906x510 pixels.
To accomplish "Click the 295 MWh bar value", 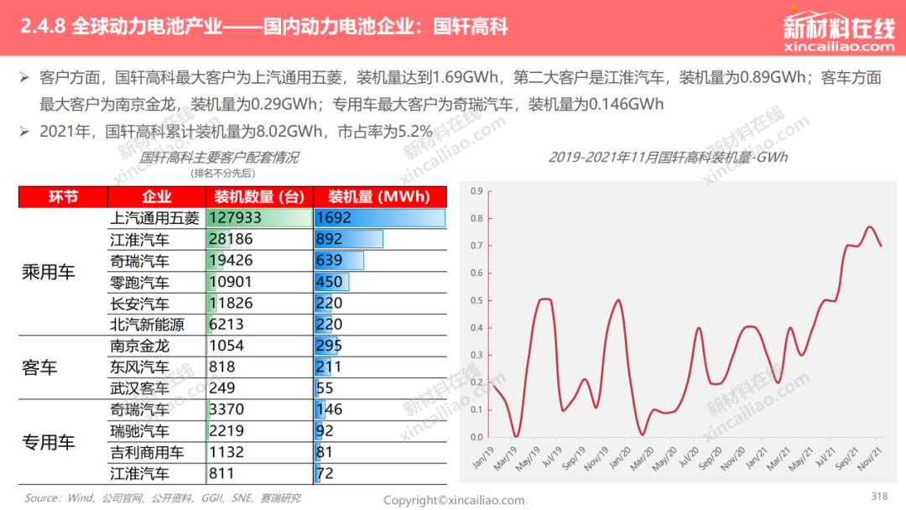I will tap(330, 346).
